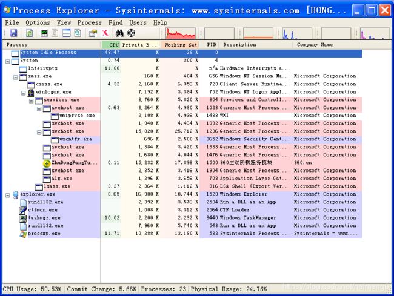Collapse the smss.exe tree node
Screen dimensions: 394x296
click(x=16, y=77)
